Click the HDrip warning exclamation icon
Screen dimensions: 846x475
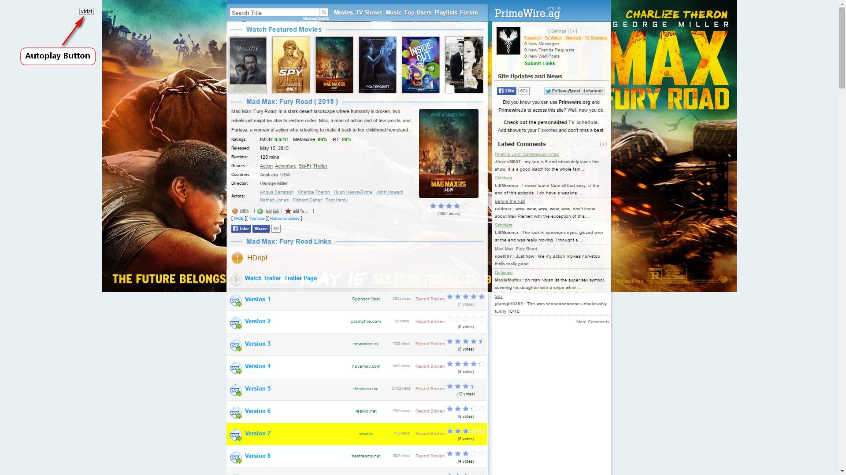[x=237, y=258]
